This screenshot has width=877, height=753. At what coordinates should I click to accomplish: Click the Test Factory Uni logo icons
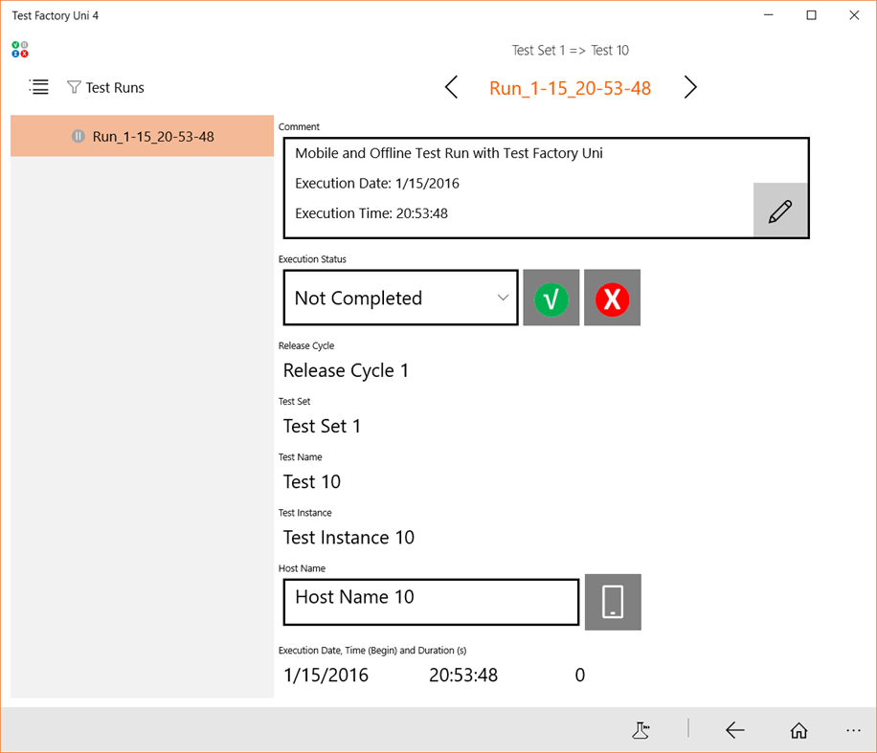pyautogui.click(x=20, y=49)
